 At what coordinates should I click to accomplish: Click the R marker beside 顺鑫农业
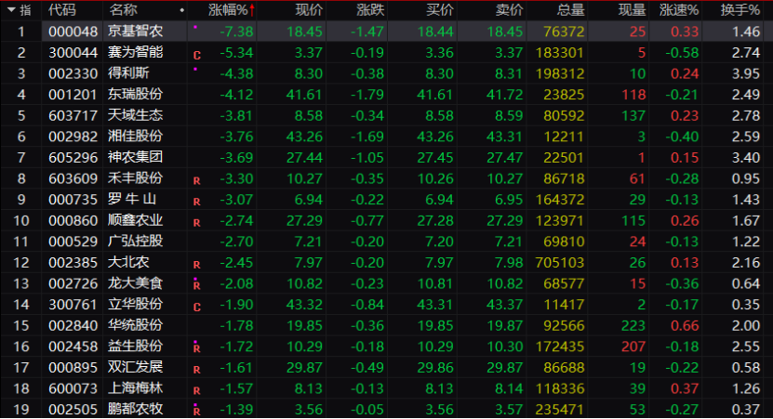point(196,223)
